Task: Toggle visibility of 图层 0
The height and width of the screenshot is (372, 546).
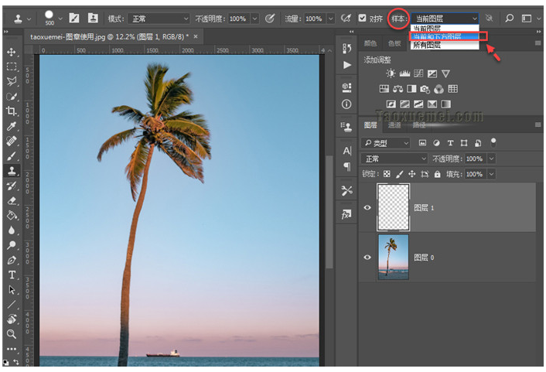Action: pyautogui.click(x=367, y=257)
